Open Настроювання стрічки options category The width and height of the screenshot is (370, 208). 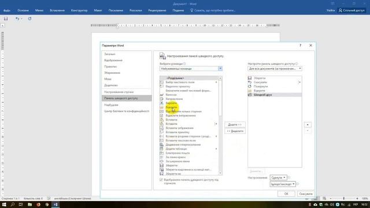119,92
